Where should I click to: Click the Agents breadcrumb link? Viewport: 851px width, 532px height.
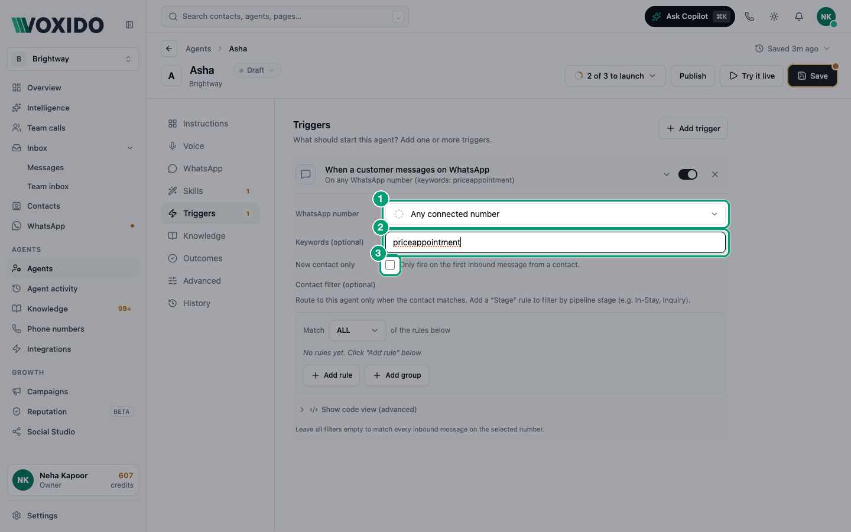pyautogui.click(x=198, y=48)
